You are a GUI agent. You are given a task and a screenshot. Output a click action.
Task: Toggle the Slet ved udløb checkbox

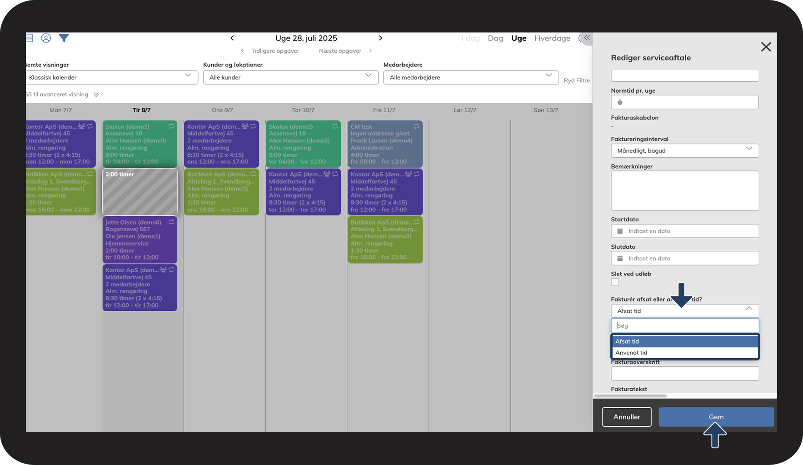(615, 282)
